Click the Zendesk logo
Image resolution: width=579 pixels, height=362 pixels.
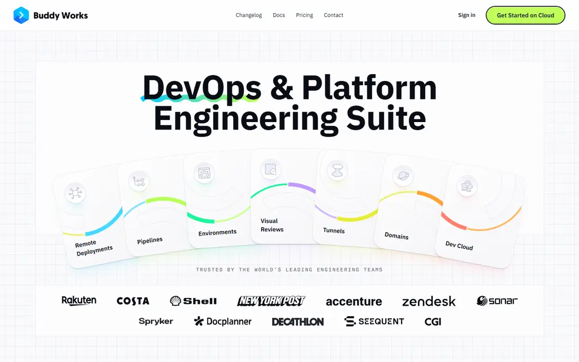(x=428, y=301)
